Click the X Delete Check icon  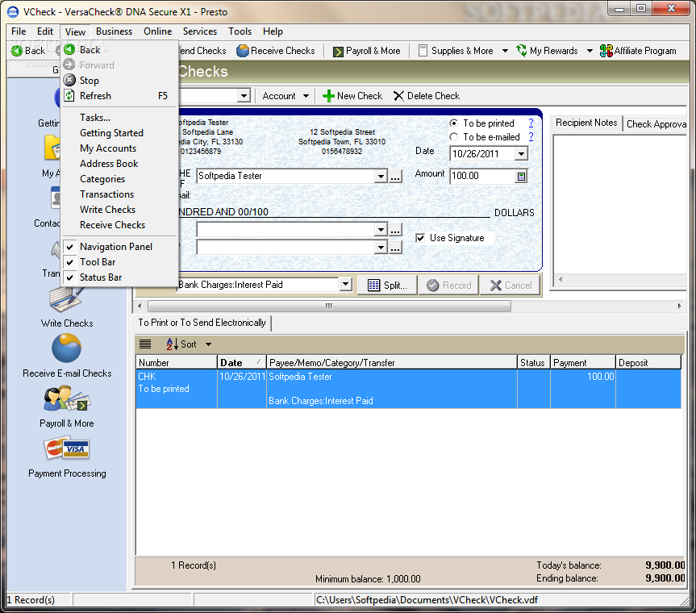[x=398, y=96]
